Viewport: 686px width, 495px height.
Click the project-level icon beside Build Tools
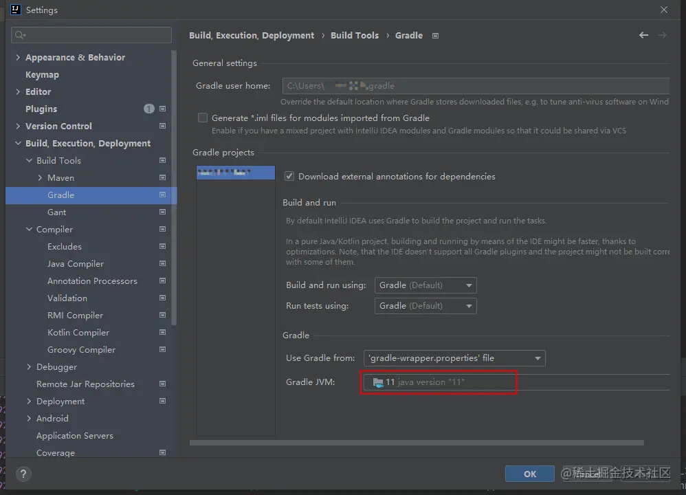pyautogui.click(x=162, y=160)
